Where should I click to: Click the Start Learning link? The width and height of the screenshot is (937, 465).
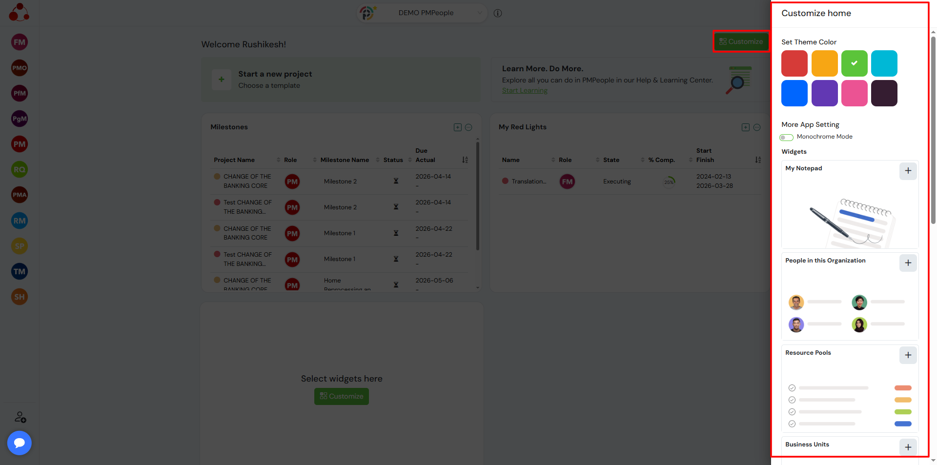(525, 91)
